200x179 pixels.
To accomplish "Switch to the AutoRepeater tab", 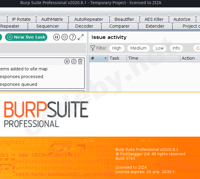I will point(89,19).
